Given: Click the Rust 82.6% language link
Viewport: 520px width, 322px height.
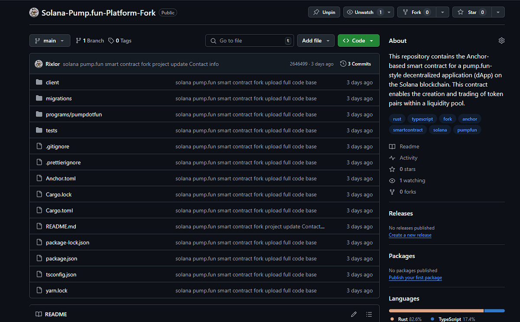Looking at the screenshot, I should point(406,319).
